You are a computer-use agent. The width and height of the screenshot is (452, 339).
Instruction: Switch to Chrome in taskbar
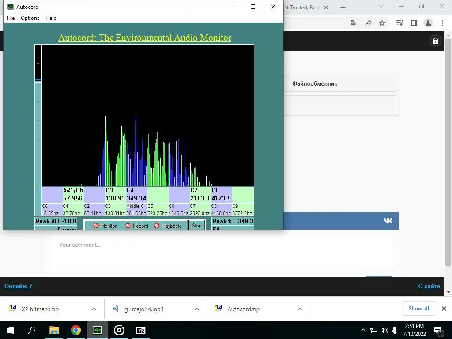point(76,330)
